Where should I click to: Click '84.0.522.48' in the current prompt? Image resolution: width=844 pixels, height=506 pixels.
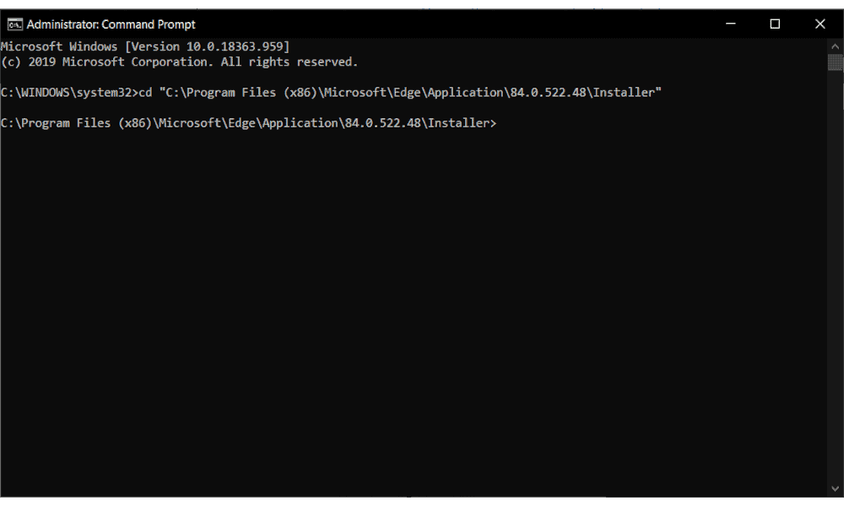(382, 123)
